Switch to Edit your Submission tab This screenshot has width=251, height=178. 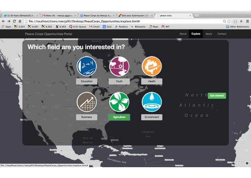pos(136,15)
